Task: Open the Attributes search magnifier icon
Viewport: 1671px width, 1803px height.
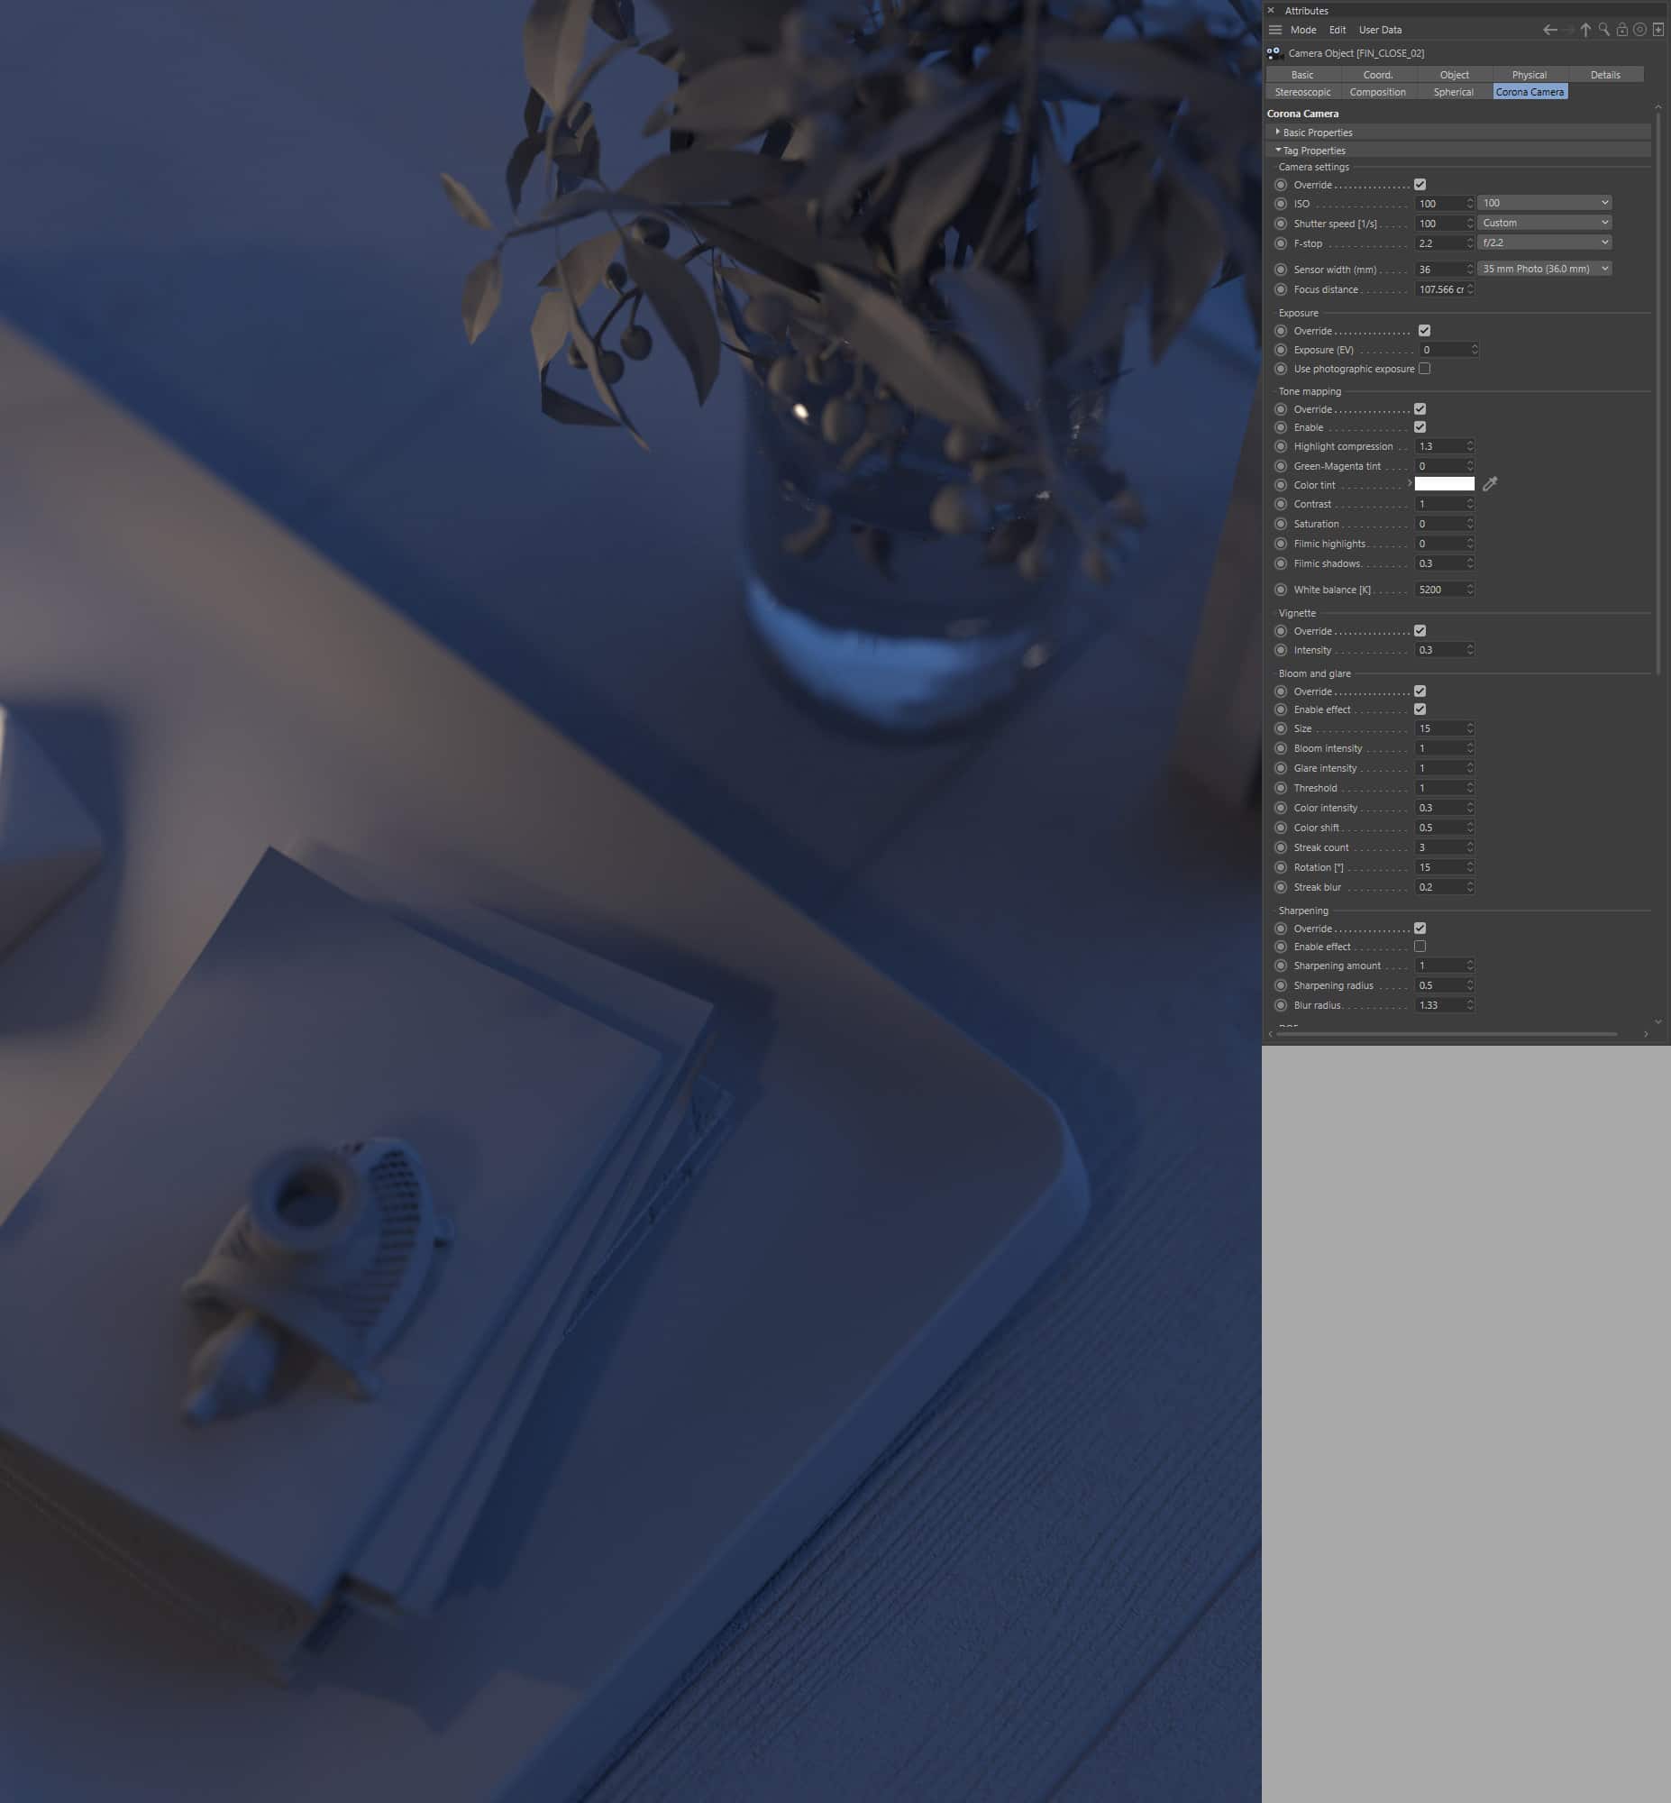Action: 1604,30
